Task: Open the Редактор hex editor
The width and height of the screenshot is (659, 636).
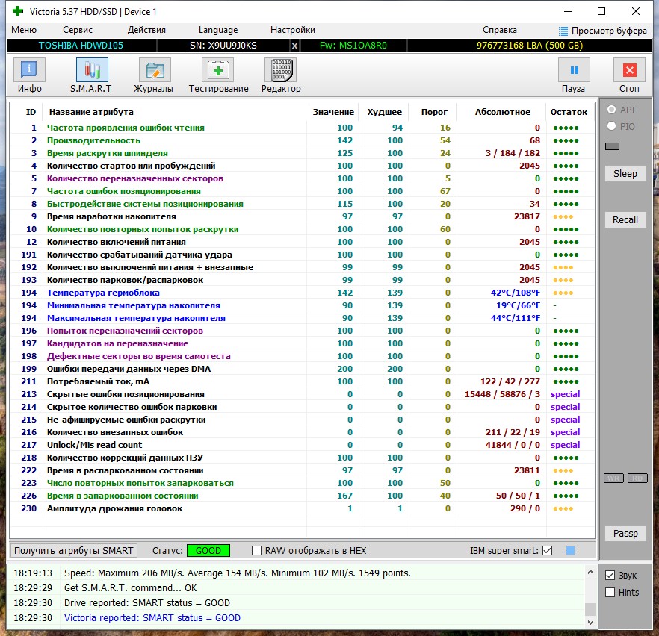Action: tap(281, 76)
